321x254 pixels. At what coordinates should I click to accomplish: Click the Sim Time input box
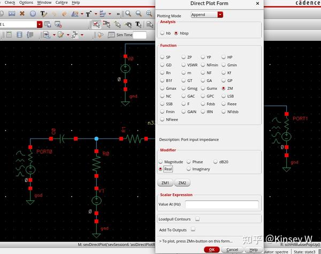click(x=140, y=35)
